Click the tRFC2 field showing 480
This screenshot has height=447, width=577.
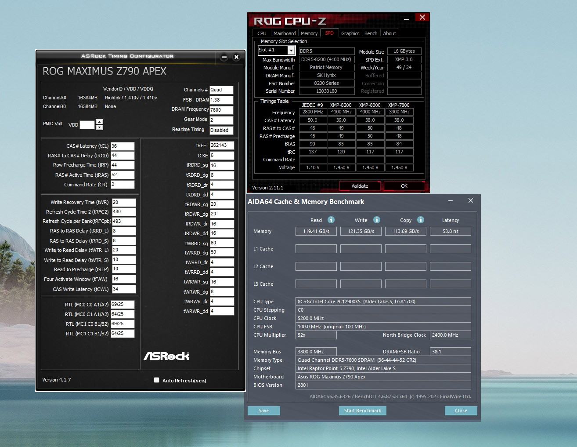(x=124, y=212)
